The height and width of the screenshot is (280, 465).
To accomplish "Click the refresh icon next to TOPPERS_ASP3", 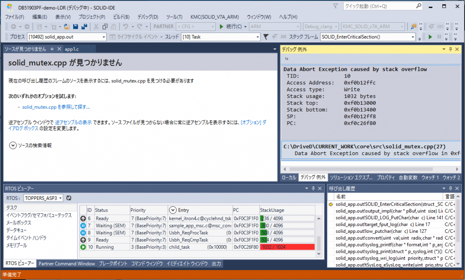I will click(x=69, y=198).
